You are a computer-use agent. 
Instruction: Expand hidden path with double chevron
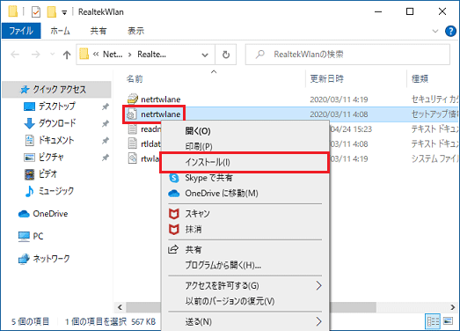tap(96, 55)
